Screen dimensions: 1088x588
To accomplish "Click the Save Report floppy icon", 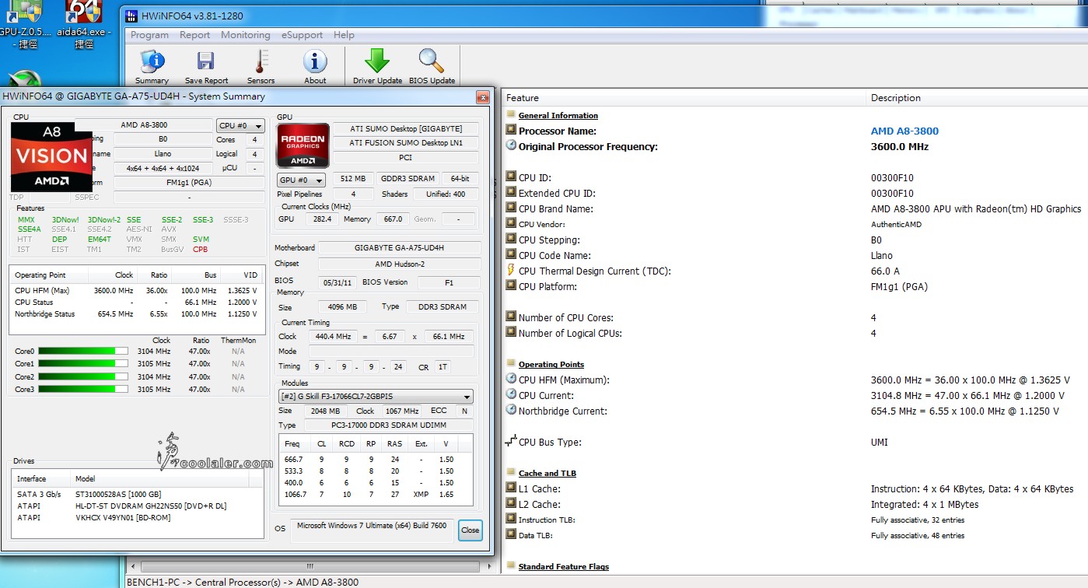I will pos(206,67).
